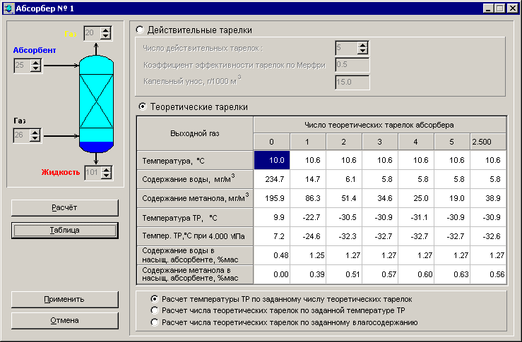Viewport: 522px width, 342px height.
Task: Click methanol content cell 38.9
Action: click(x=487, y=198)
